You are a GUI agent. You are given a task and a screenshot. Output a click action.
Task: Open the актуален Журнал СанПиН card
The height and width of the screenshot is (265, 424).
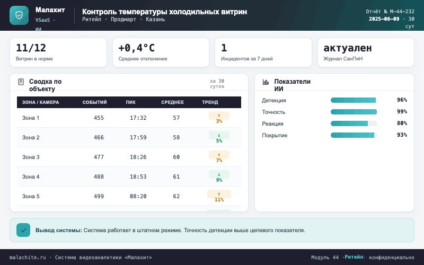point(366,52)
